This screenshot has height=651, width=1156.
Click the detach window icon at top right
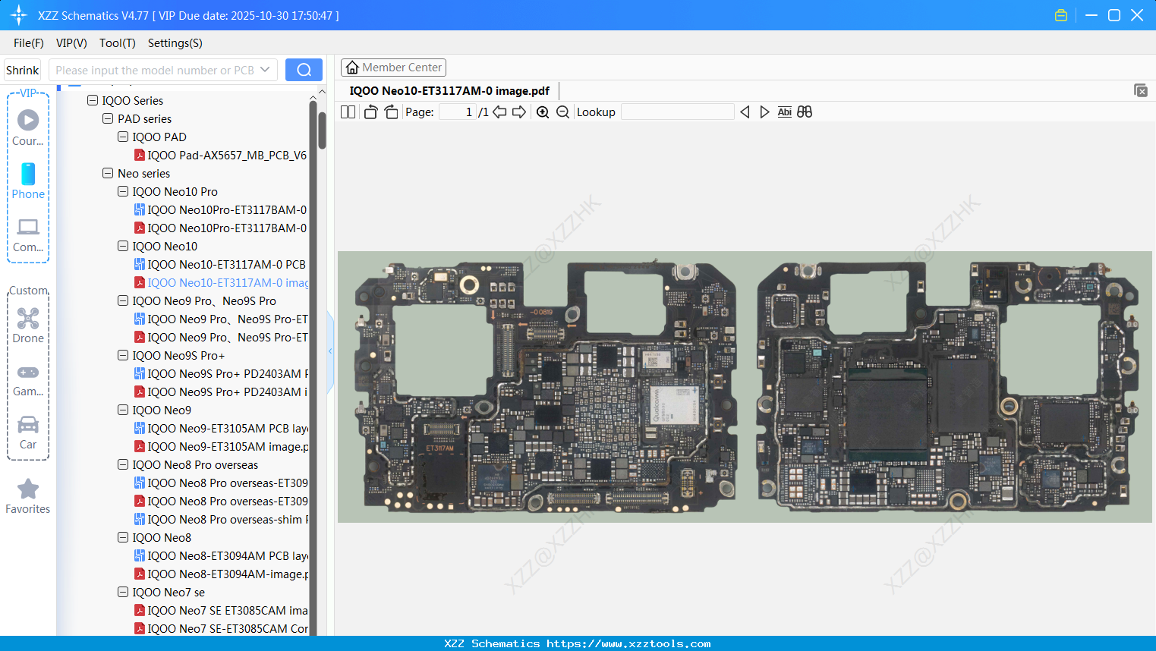[1140, 90]
